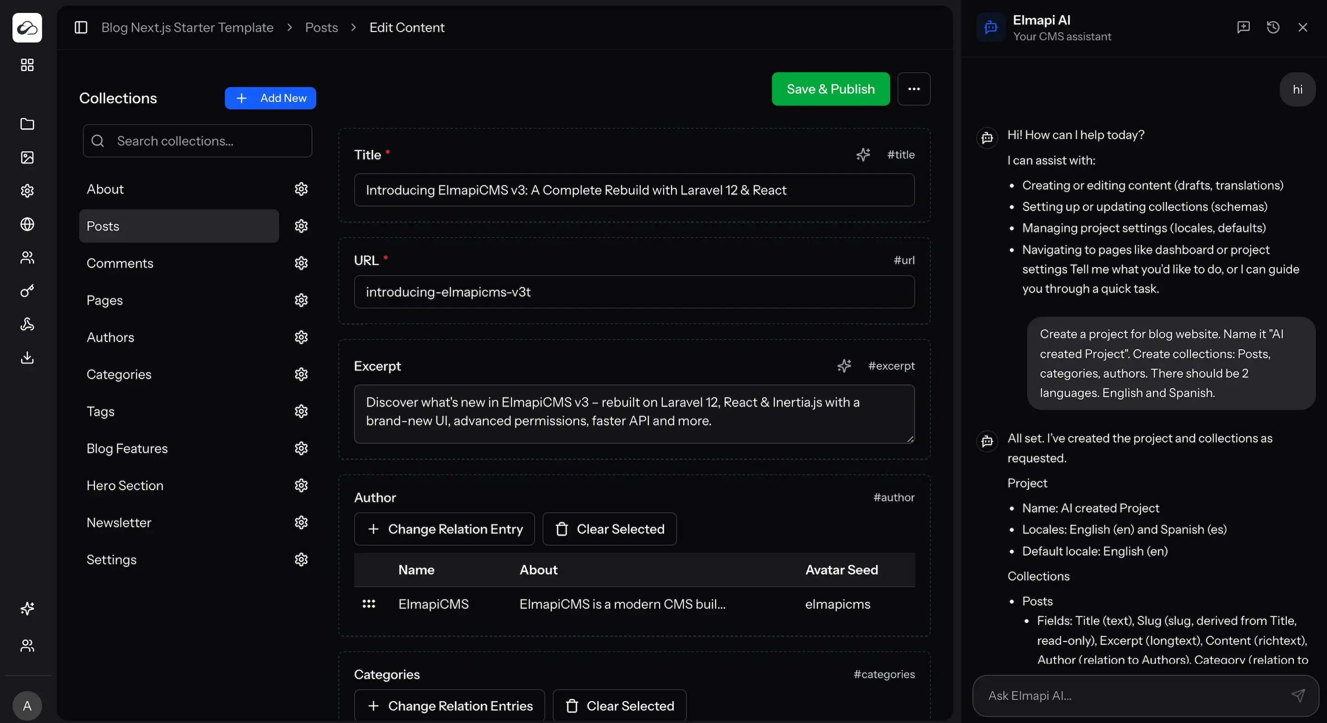Image resolution: width=1327 pixels, height=723 pixels.
Task: Open settings gear for Comments collection
Action: (x=302, y=263)
